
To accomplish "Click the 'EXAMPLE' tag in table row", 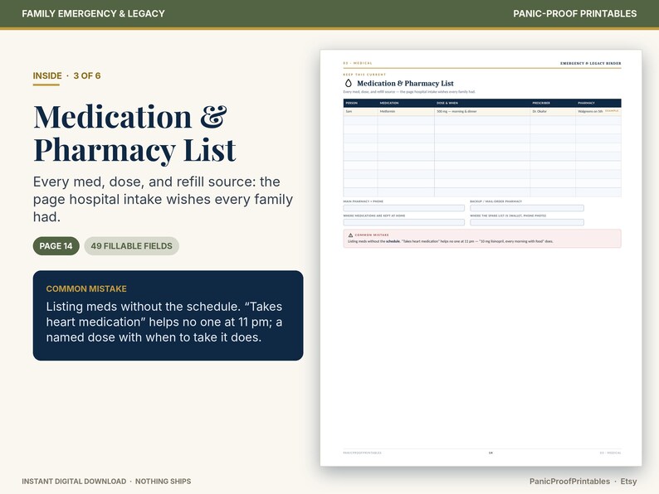I will coord(612,111).
